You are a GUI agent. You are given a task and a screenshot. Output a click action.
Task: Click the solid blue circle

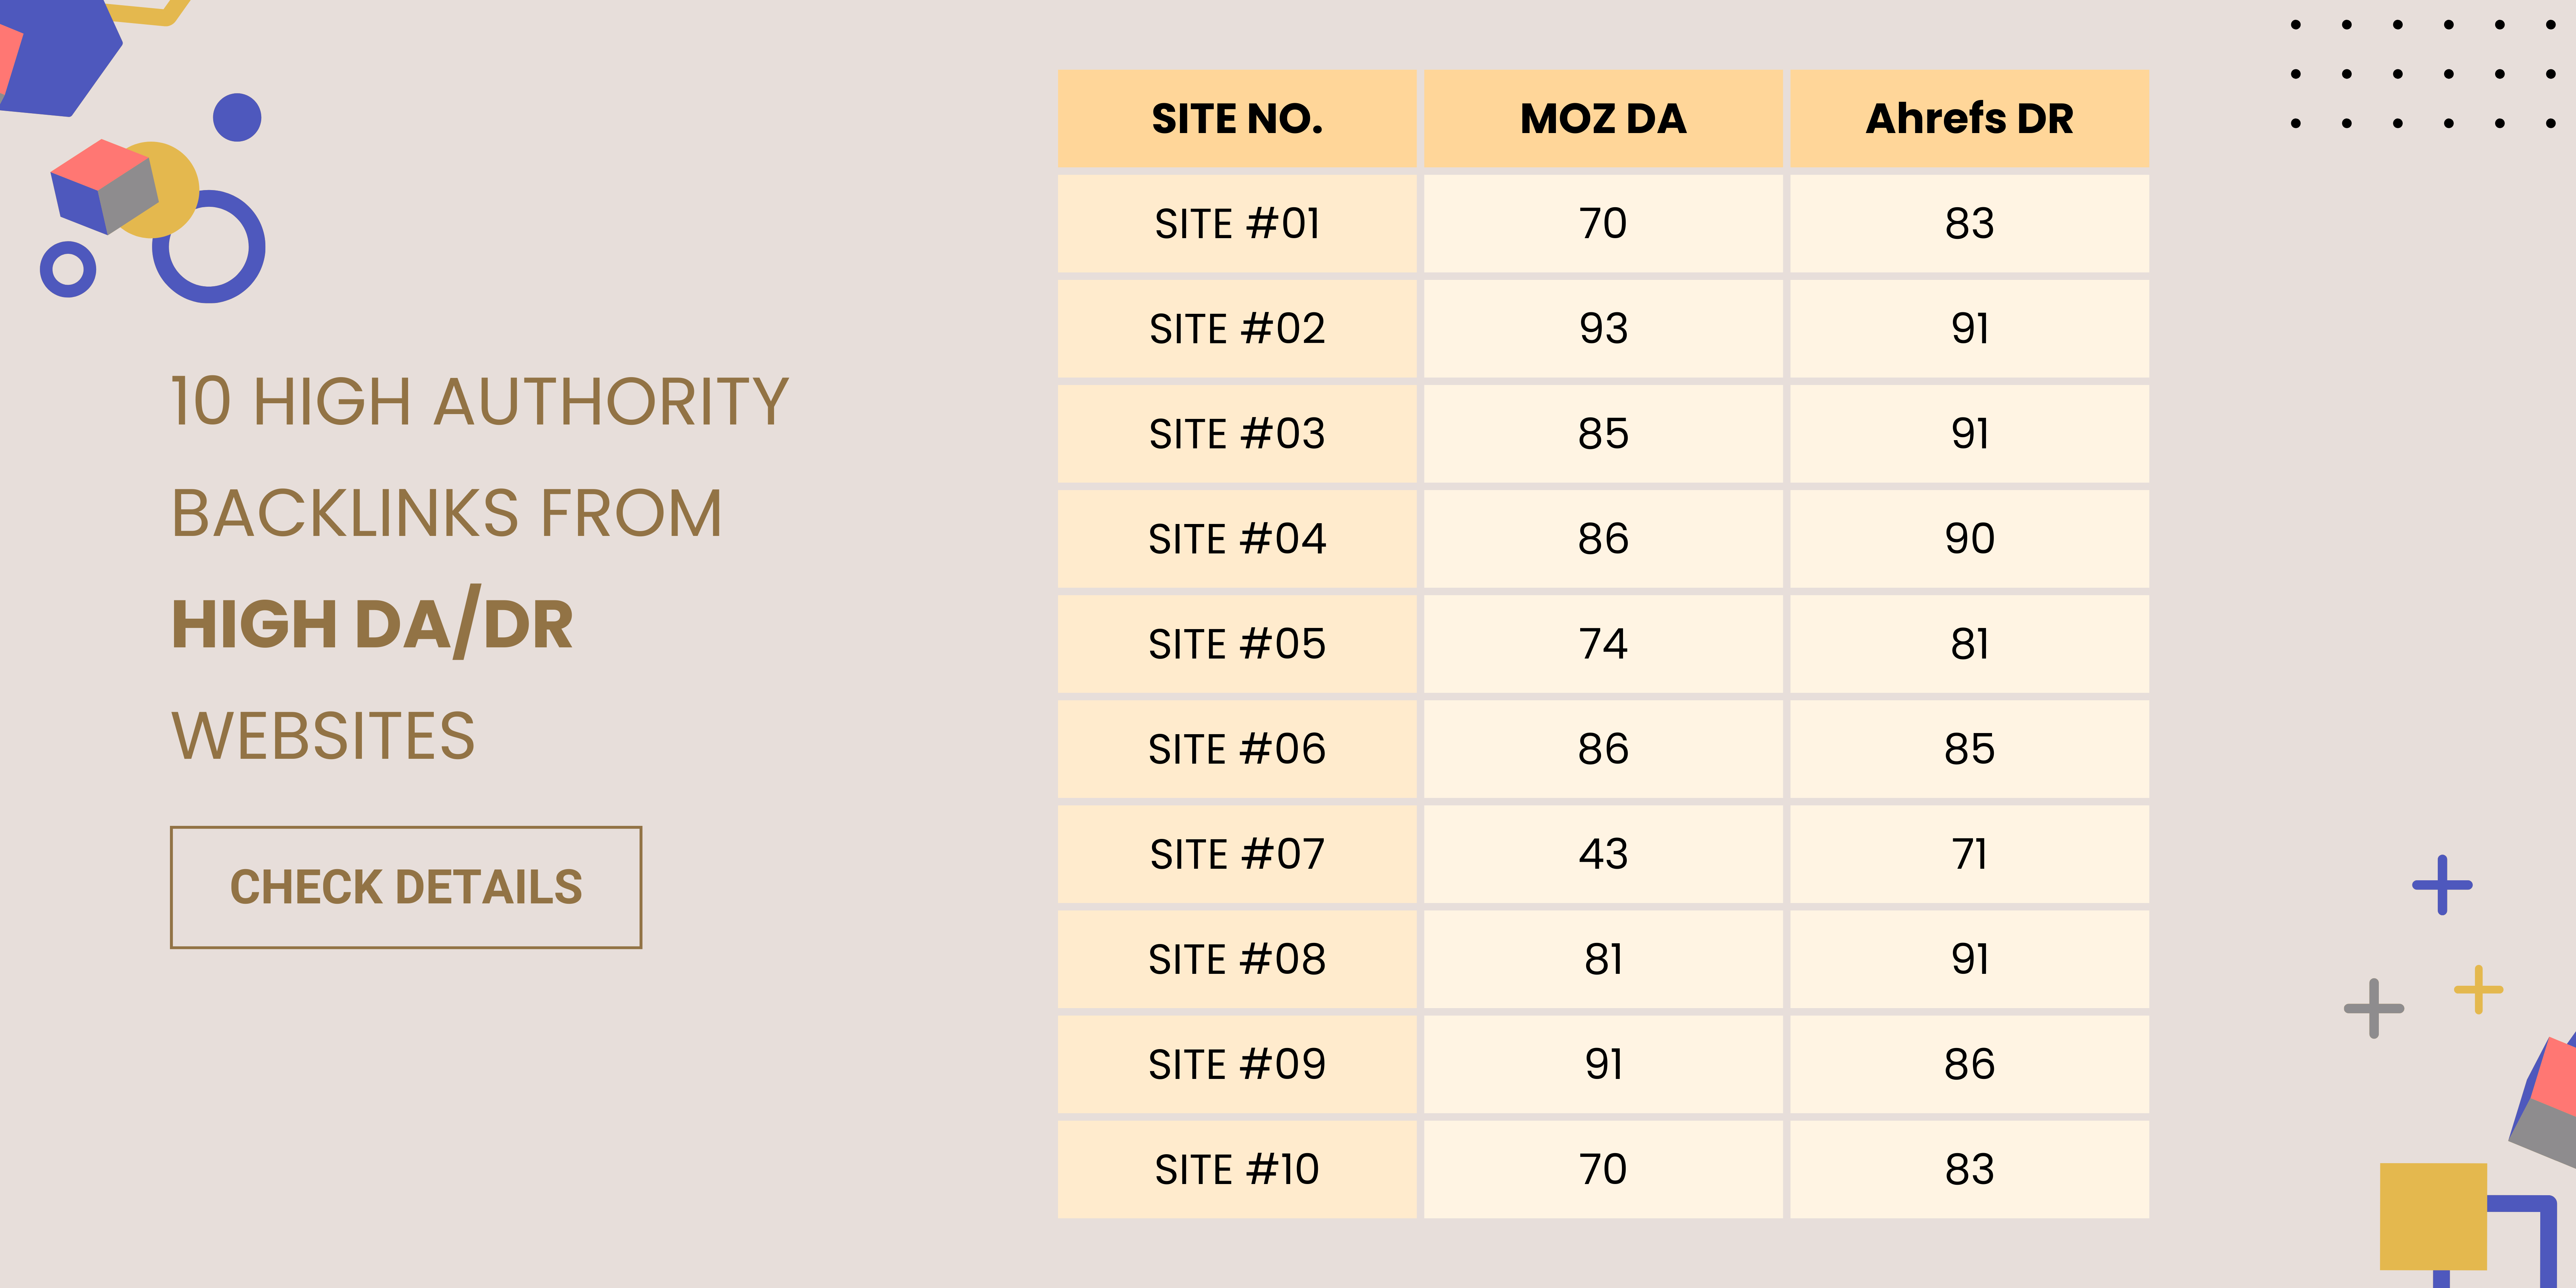(237, 118)
